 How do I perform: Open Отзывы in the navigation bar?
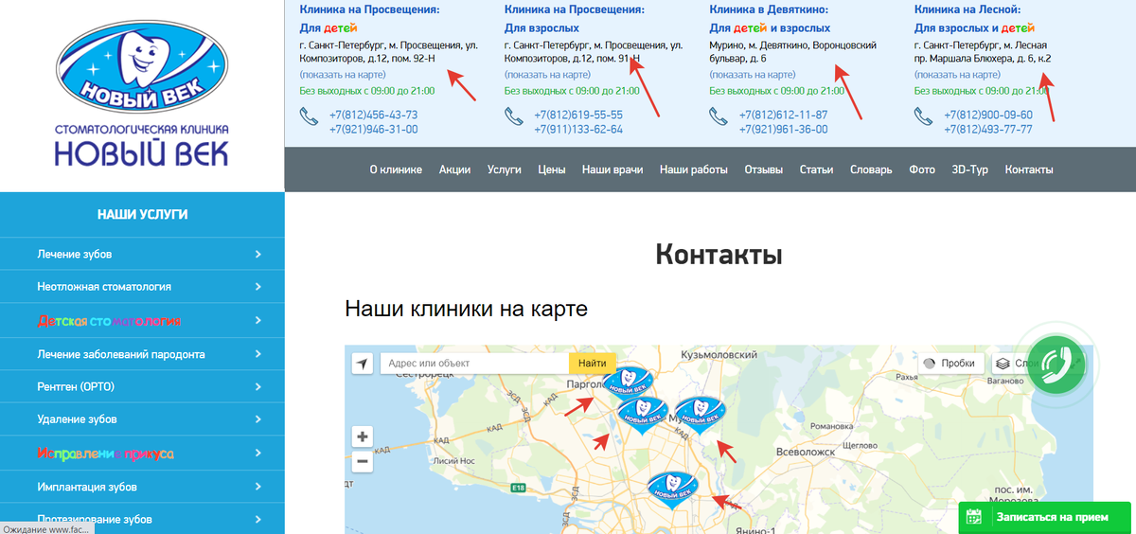point(764,169)
